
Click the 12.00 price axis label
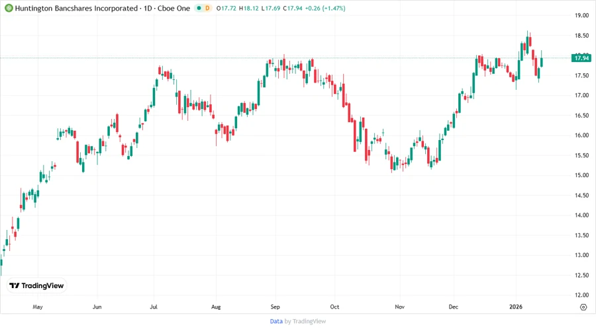[x=581, y=295]
